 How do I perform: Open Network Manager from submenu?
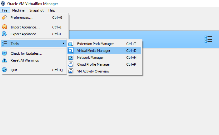point(104,57)
